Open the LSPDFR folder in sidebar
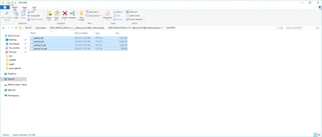 tap(12, 60)
